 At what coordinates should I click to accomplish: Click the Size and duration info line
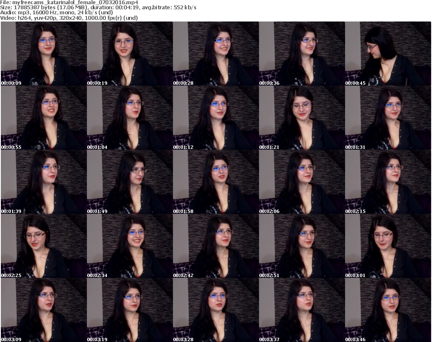click(98, 8)
